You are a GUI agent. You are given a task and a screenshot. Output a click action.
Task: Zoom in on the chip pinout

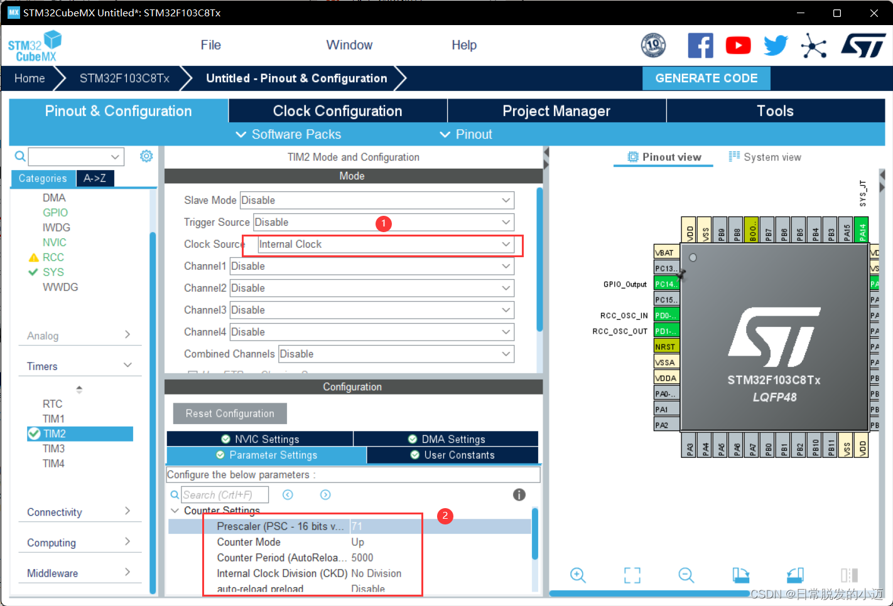578,575
